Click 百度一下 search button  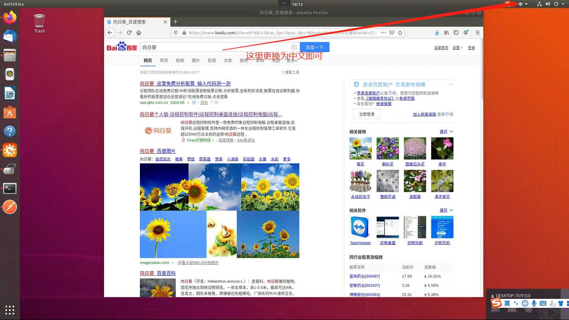click(314, 47)
